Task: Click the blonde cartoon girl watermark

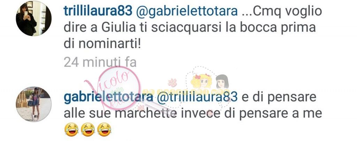Action: tap(201, 81)
